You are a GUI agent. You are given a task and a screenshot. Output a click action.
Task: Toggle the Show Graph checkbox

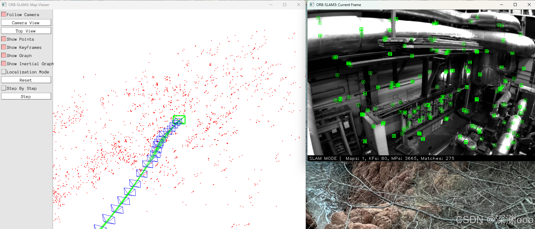[x=4, y=55]
